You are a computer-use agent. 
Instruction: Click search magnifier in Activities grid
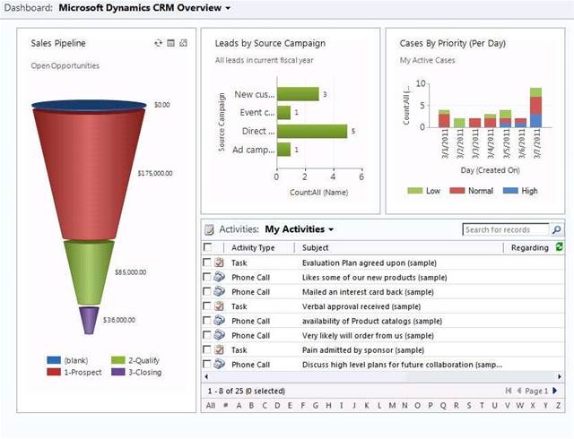(556, 229)
